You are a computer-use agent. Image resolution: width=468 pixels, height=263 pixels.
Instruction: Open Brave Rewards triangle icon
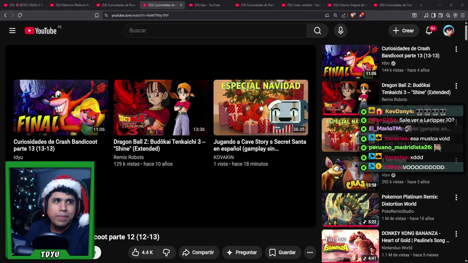tap(361, 15)
